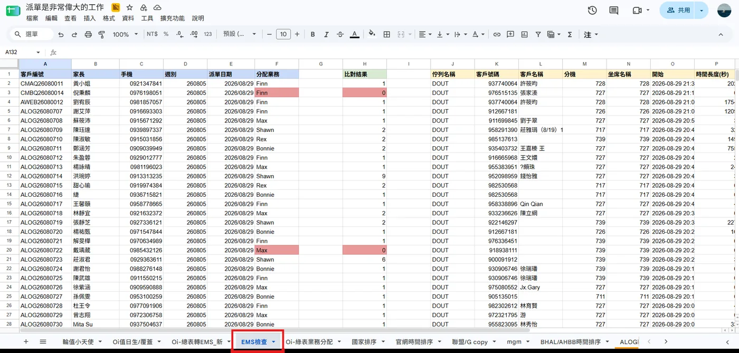Increase decimal places
Viewport: 739px width, 353px height.
193,34
